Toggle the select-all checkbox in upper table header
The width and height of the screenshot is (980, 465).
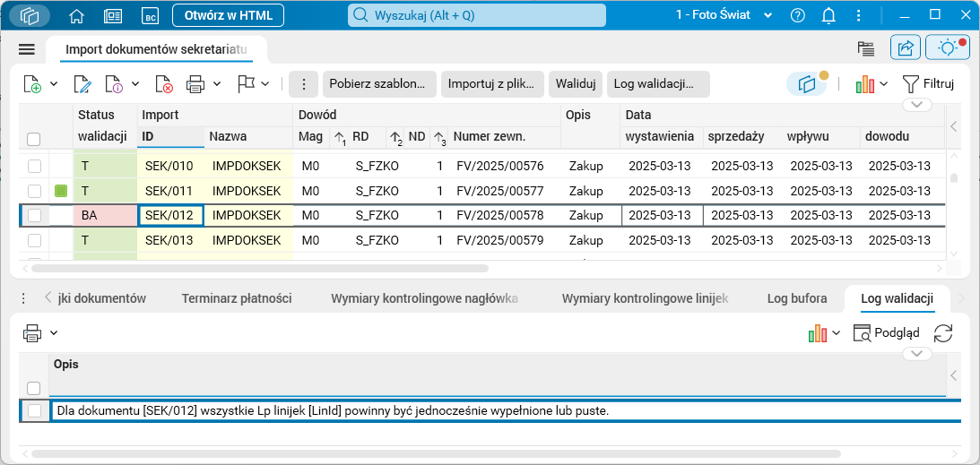coord(34,139)
